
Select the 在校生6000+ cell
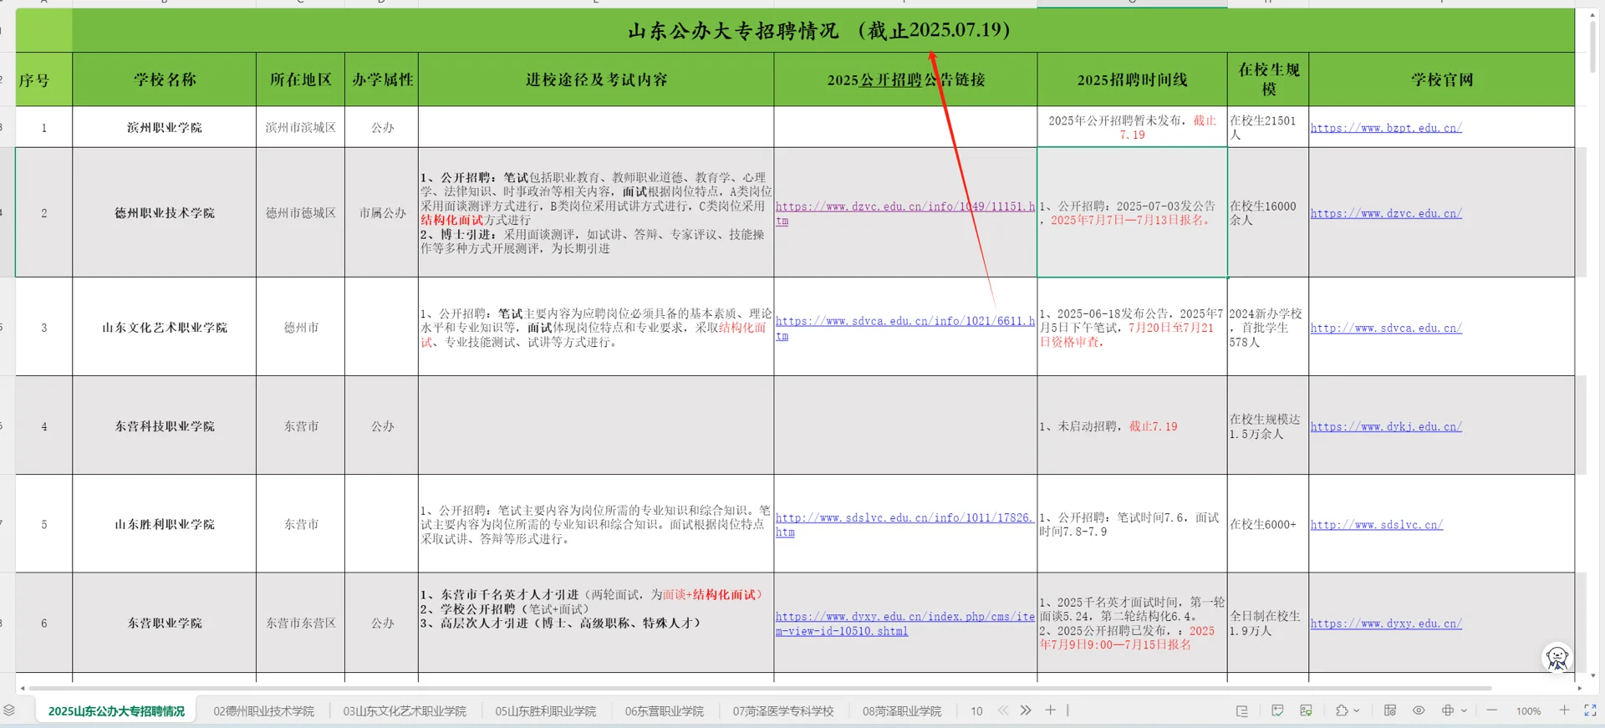tap(1268, 524)
